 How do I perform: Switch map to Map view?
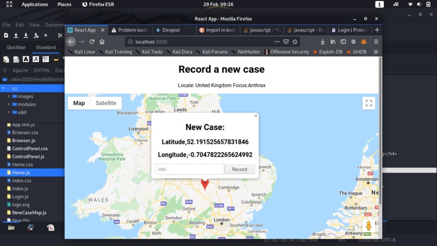79,103
